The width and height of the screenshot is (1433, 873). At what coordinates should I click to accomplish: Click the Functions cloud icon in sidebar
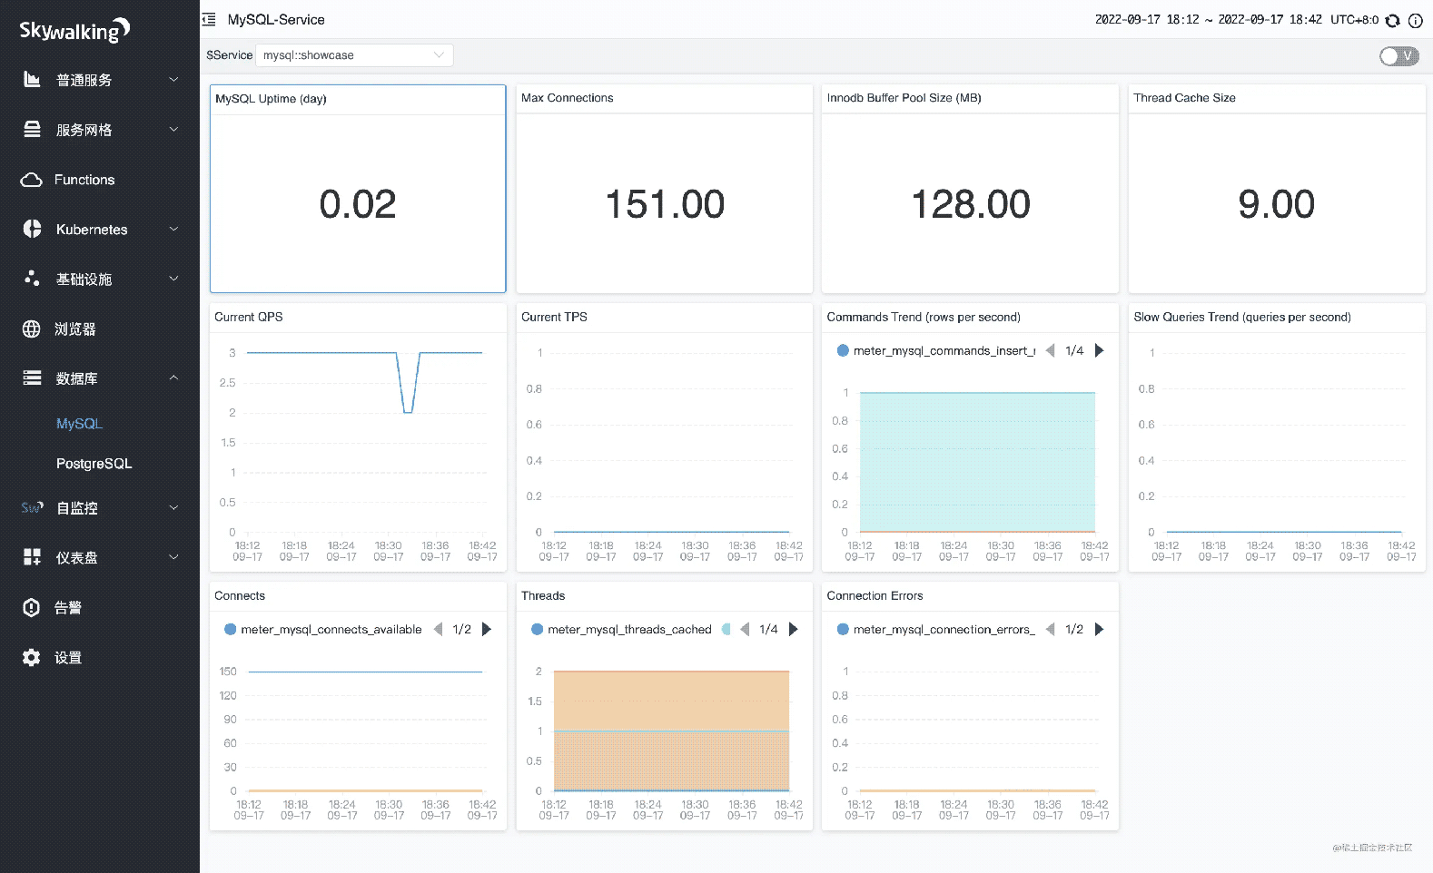point(32,180)
